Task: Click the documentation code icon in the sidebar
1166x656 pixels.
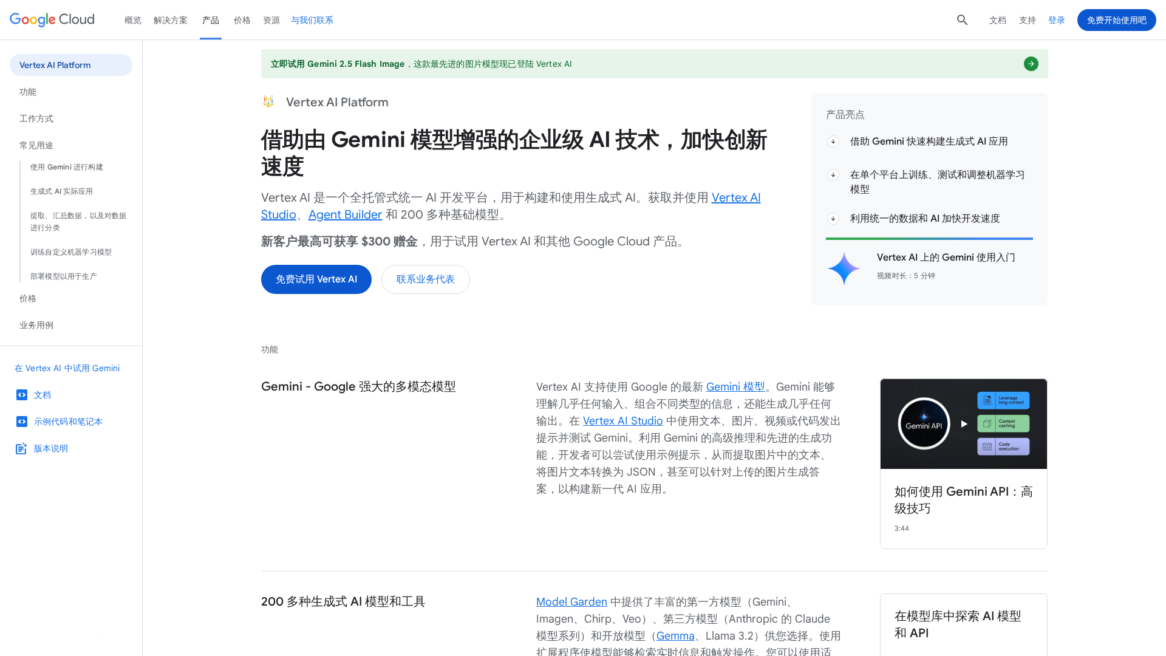Action: click(22, 395)
